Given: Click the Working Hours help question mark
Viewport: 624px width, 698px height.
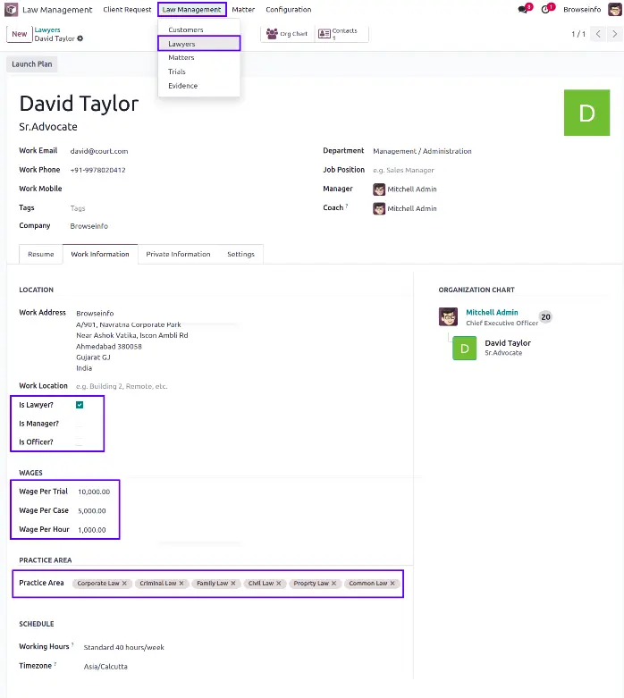Looking at the screenshot, I should [x=72, y=644].
